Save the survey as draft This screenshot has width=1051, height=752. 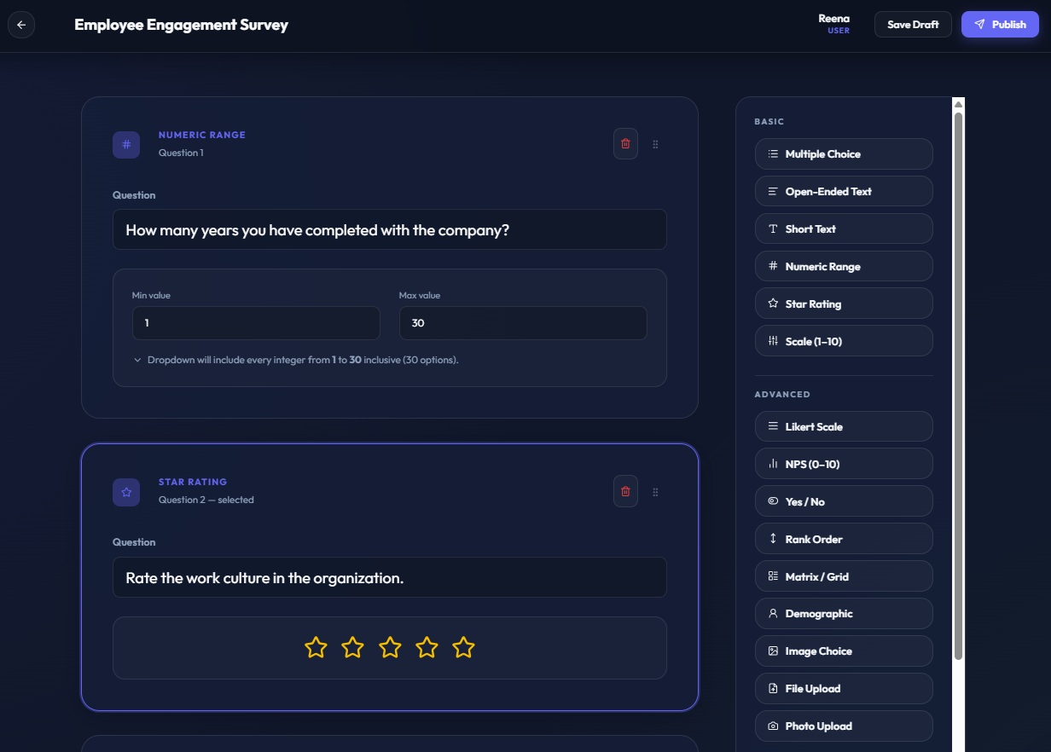[913, 25]
